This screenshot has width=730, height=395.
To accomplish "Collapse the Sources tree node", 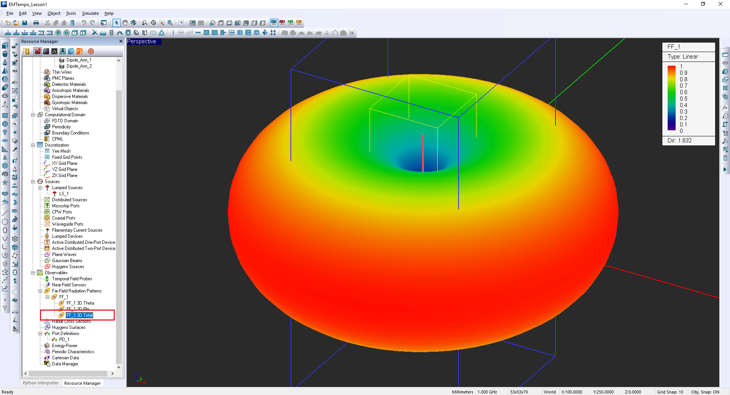I will pyautogui.click(x=33, y=182).
